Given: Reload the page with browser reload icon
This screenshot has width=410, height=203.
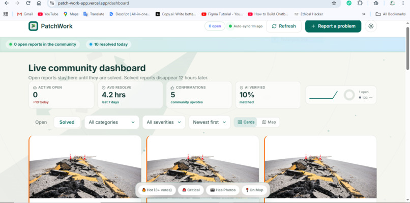Looking at the screenshot, I should pos(28,3).
